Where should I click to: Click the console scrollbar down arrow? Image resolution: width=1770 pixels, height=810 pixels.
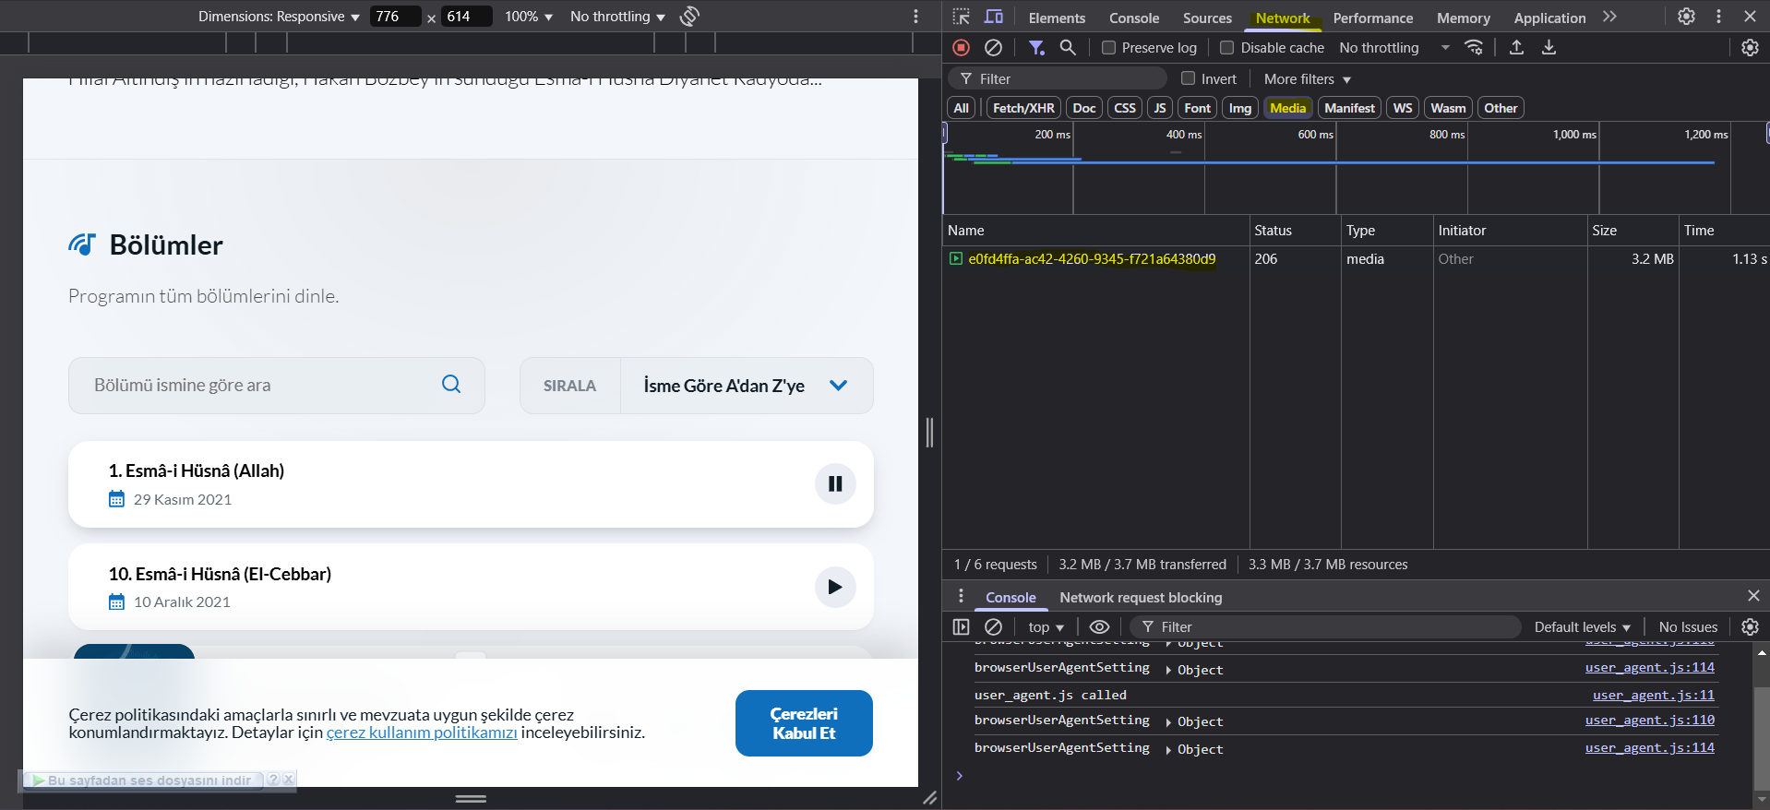click(x=1762, y=799)
